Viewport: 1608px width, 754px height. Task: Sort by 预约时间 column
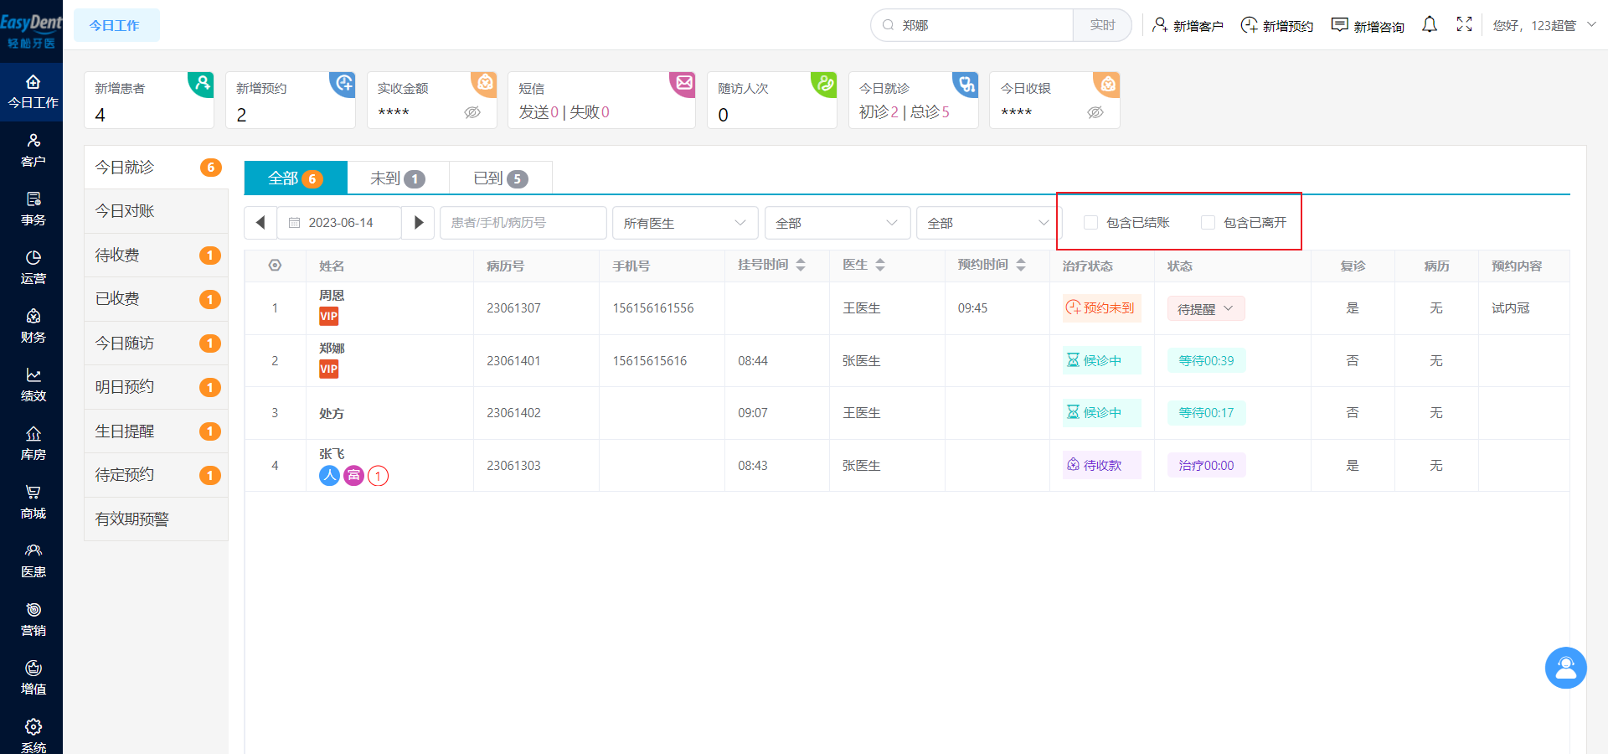(x=1021, y=265)
